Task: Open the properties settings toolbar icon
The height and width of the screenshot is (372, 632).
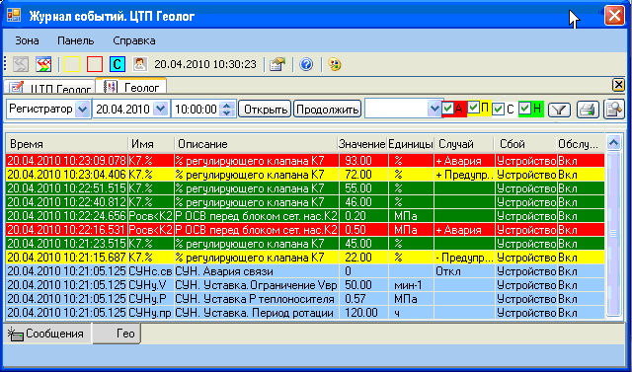Action: pyautogui.click(x=277, y=64)
